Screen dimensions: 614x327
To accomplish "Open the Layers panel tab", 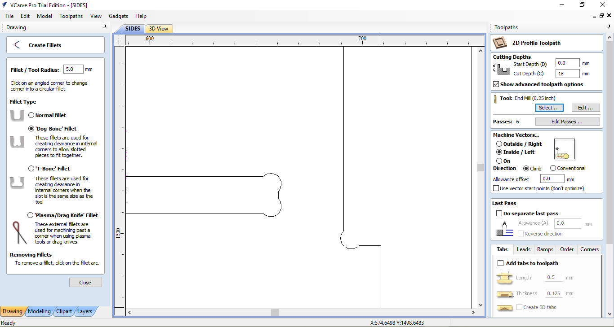I will tap(85, 311).
